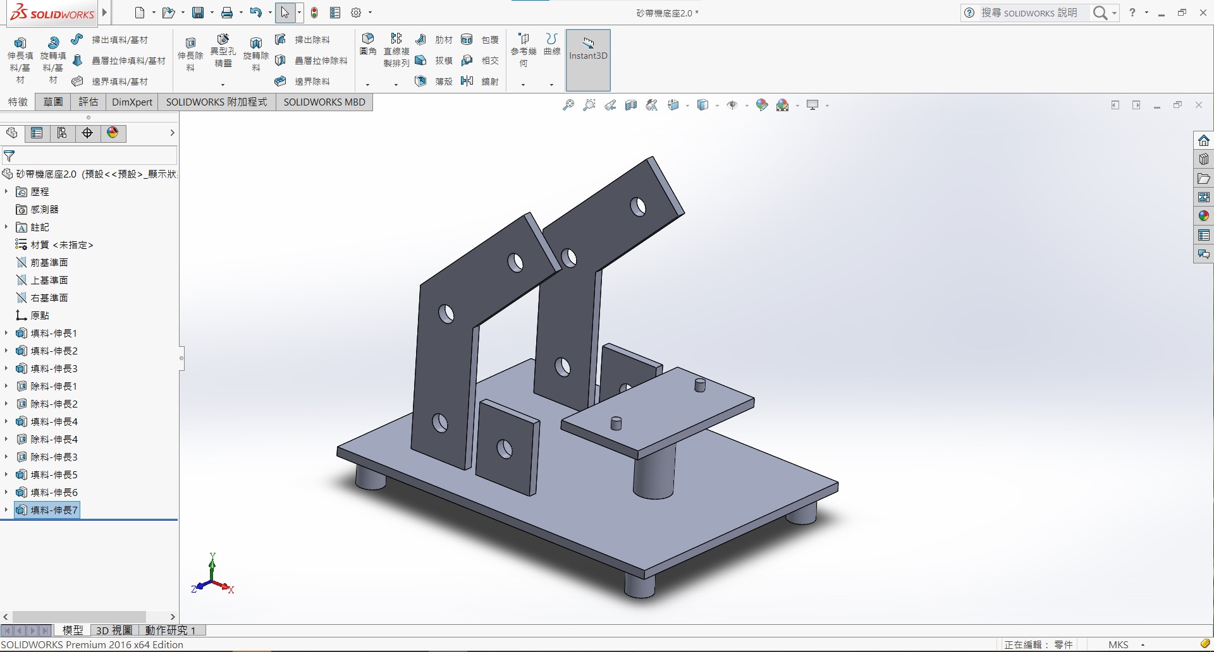Expand the SOLIDWORKS main menu arrow
The image size is (1214, 652).
click(x=105, y=12)
